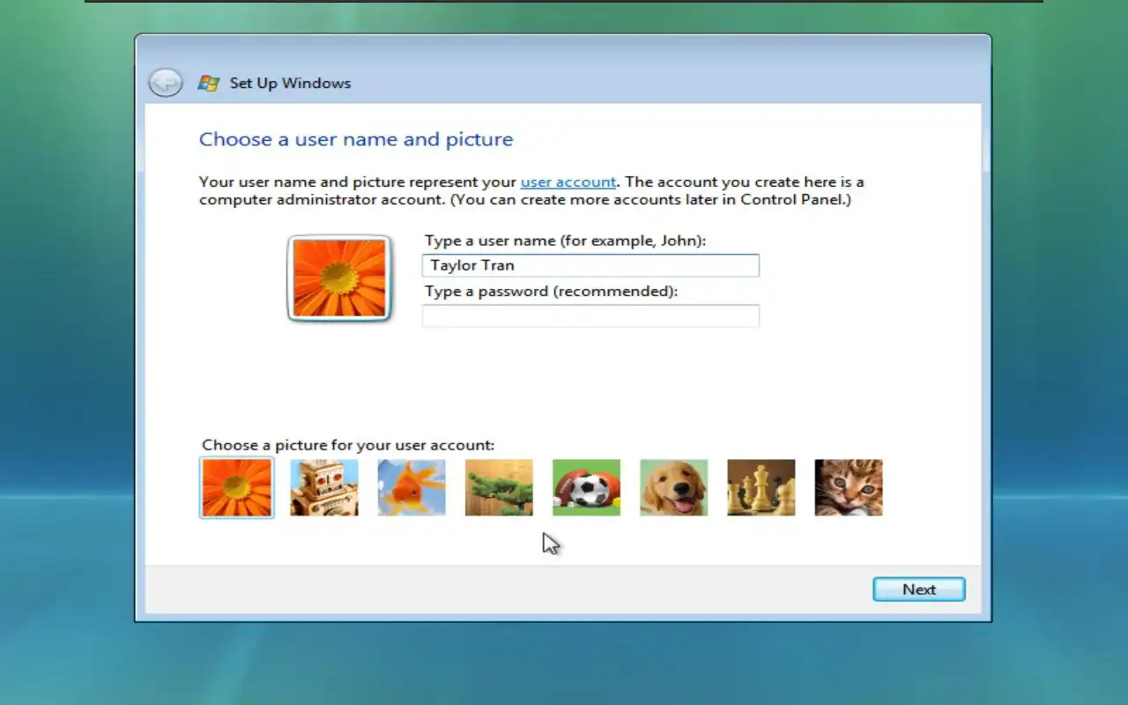Viewport: 1128px width, 705px height.
Task: Select the bonsai tree account picture
Action: (499, 487)
